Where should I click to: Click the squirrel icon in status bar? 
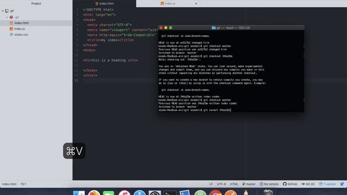coord(342,184)
